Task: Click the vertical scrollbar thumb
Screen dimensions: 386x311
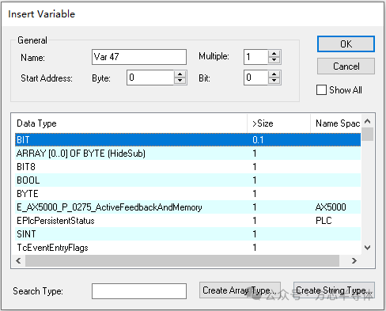Action: click(x=368, y=134)
